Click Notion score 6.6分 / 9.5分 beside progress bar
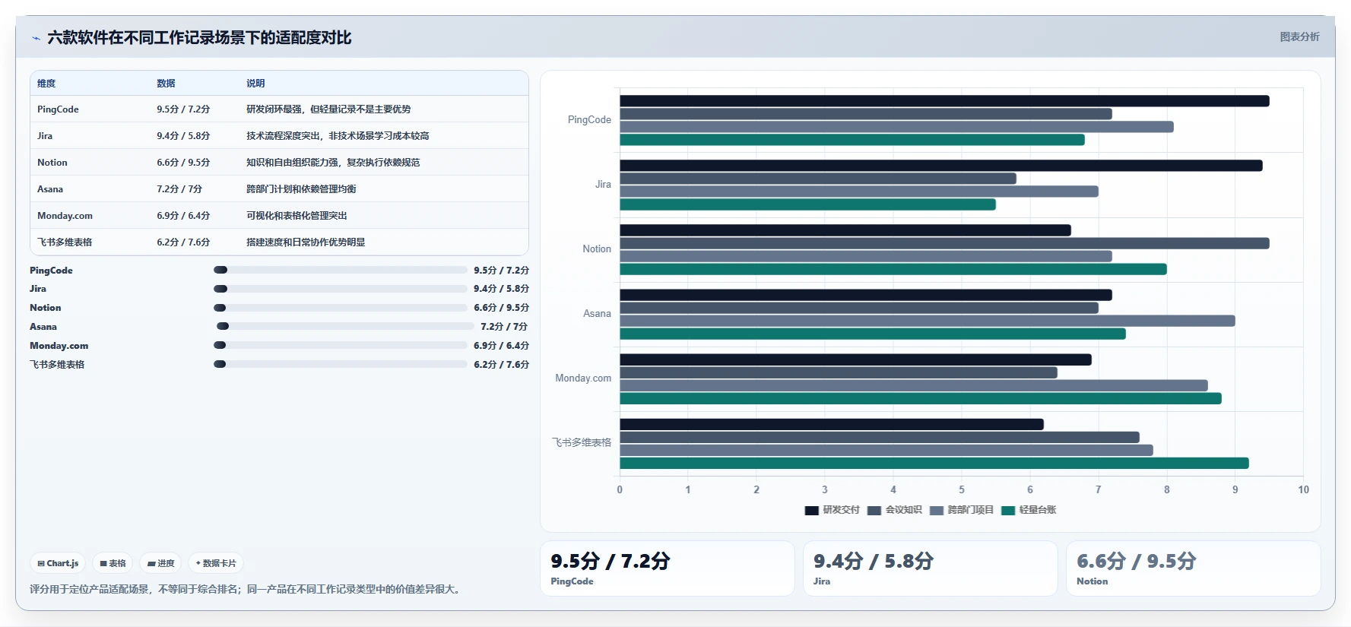The image size is (1351, 627). coord(501,308)
